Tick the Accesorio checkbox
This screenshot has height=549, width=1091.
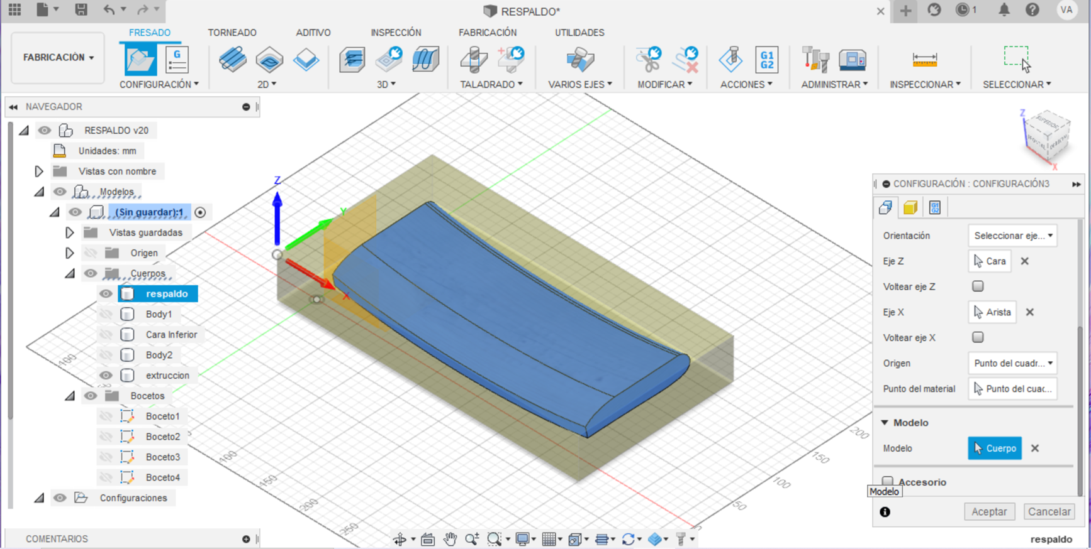click(888, 481)
